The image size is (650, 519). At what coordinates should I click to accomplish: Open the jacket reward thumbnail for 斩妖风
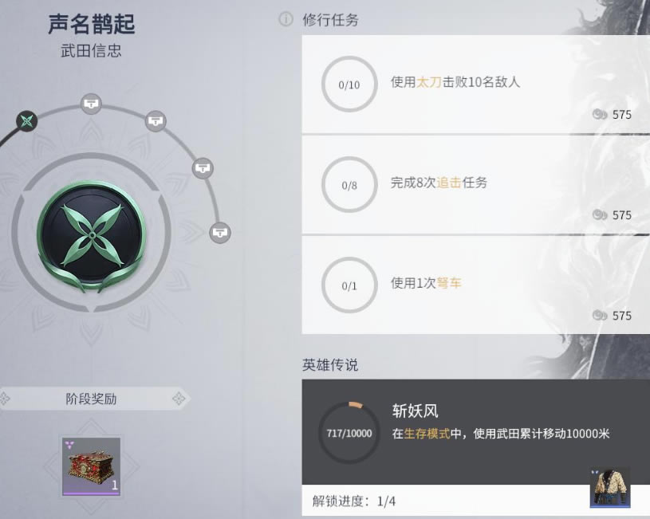coord(610,487)
